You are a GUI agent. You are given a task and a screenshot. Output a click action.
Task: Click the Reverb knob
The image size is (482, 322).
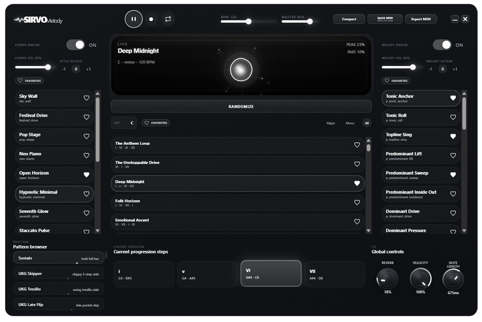(387, 279)
